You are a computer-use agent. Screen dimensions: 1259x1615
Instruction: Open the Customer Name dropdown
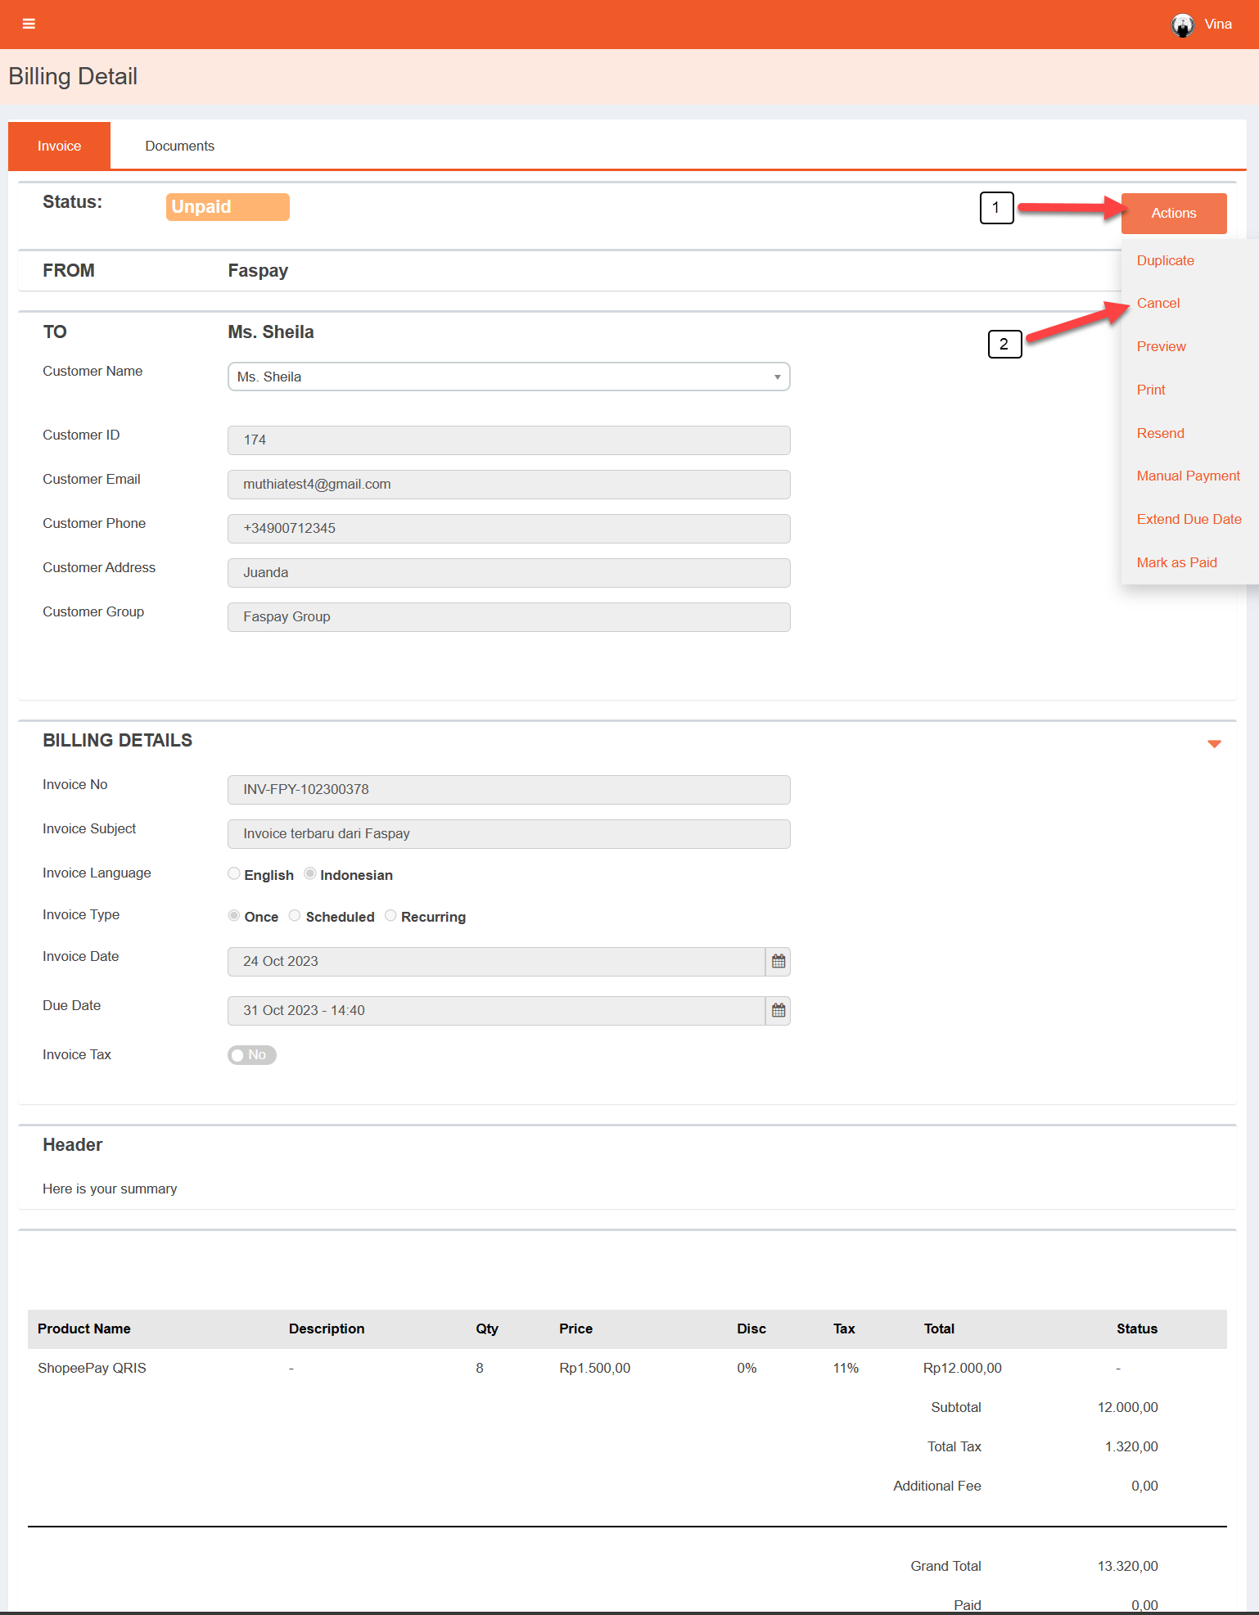point(508,377)
